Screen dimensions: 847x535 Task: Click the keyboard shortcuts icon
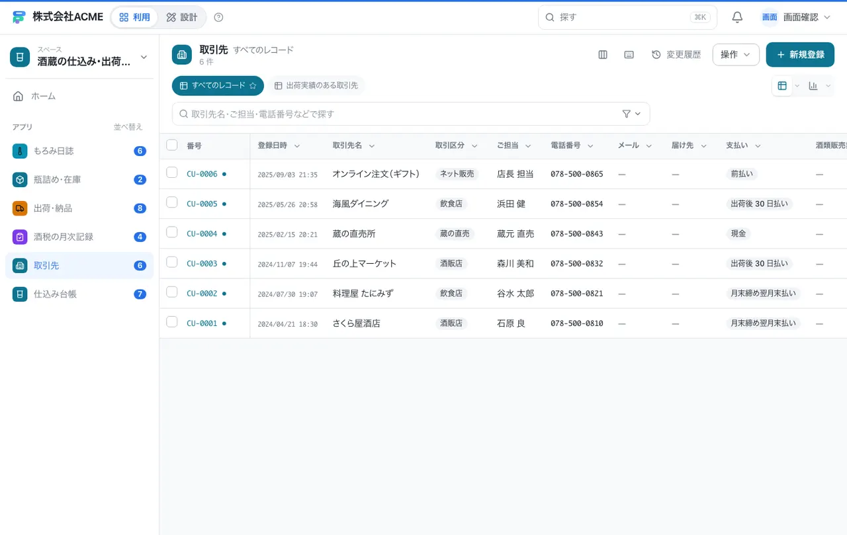[x=629, y=55]
